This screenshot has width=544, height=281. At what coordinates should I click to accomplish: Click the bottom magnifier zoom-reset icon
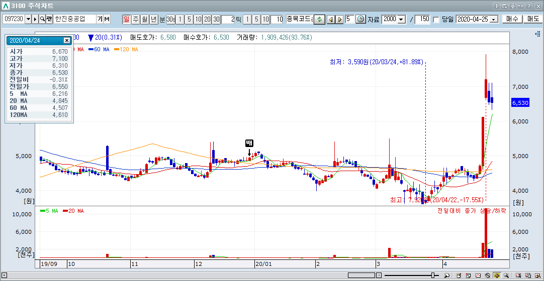(447, 276)
